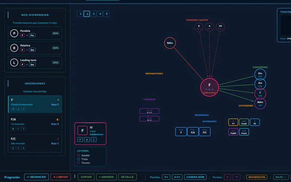The height and width of the screenshot is (182, 291).
Task: Click the PREPARACIONES group label
Action: tap(154, 74)
